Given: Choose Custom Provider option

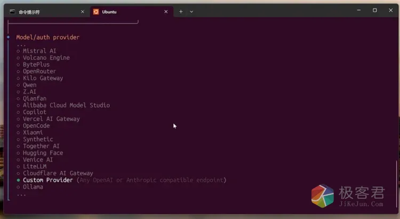Looking at the screenshot, I should (47, 180).
